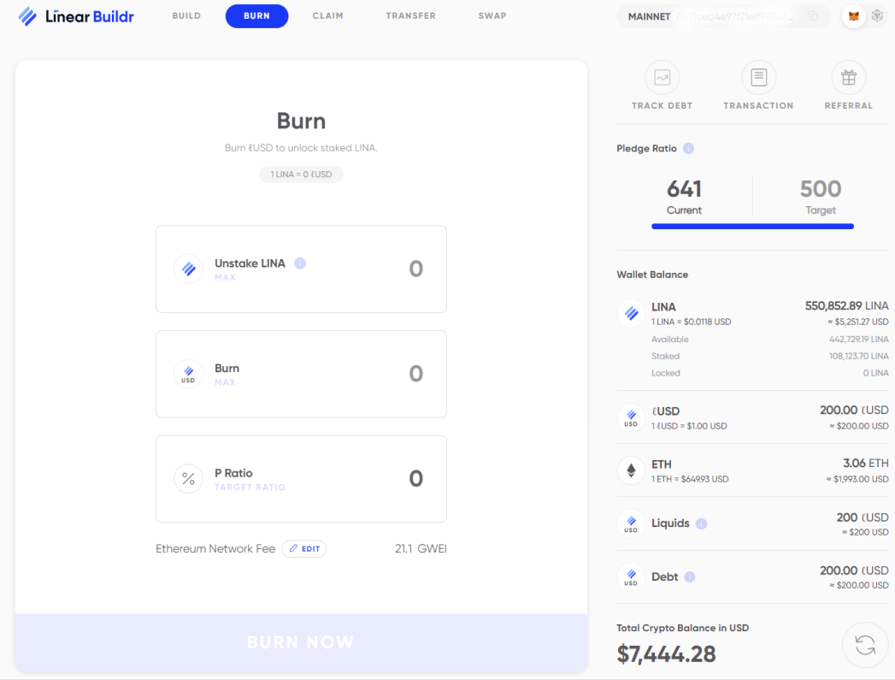
Task: Click the ℓUSD icon in Burn box
Action: point(188,374)
